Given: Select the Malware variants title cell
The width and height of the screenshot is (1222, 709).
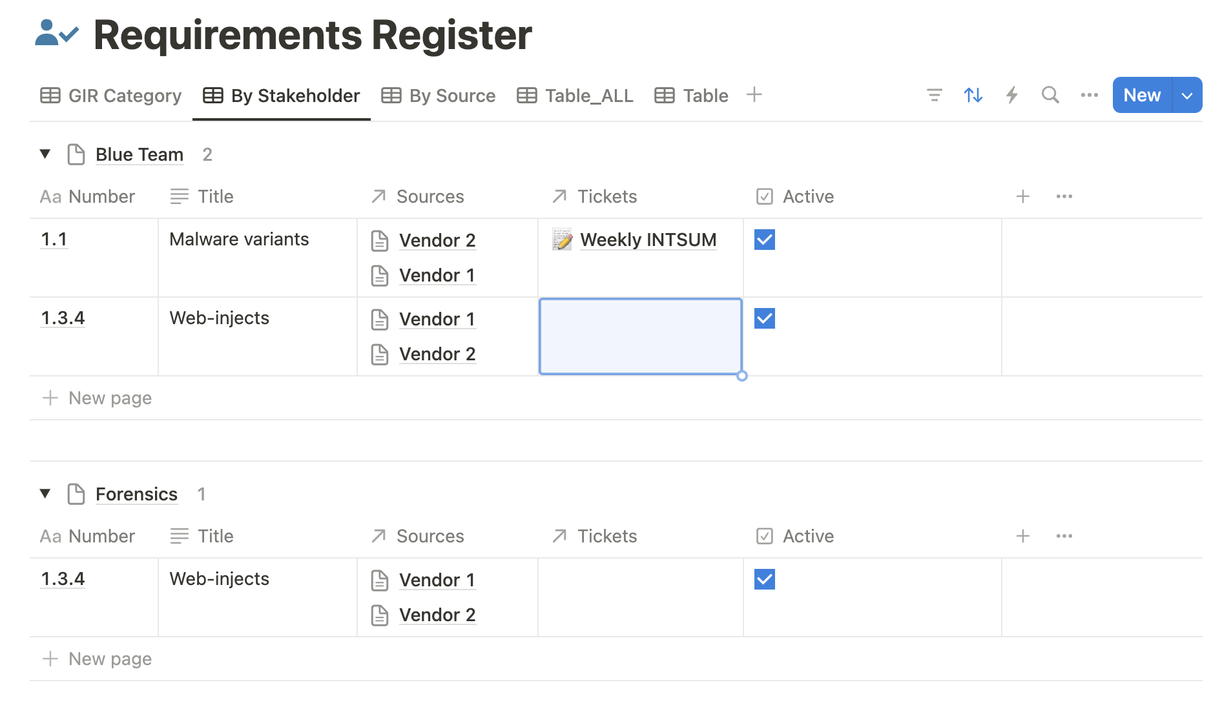Looking at the screenshot, I should click(258, 258).
